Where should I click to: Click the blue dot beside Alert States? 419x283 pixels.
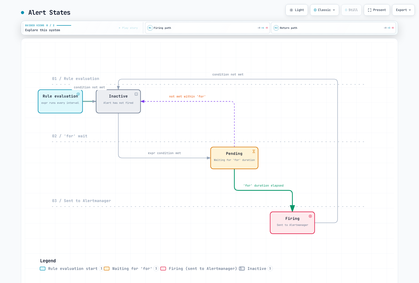tap(23, 13)
